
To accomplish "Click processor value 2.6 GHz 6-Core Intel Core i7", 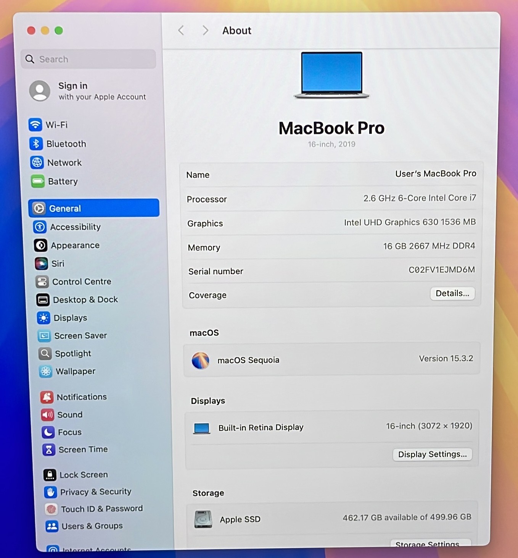I will coord(420,198).
